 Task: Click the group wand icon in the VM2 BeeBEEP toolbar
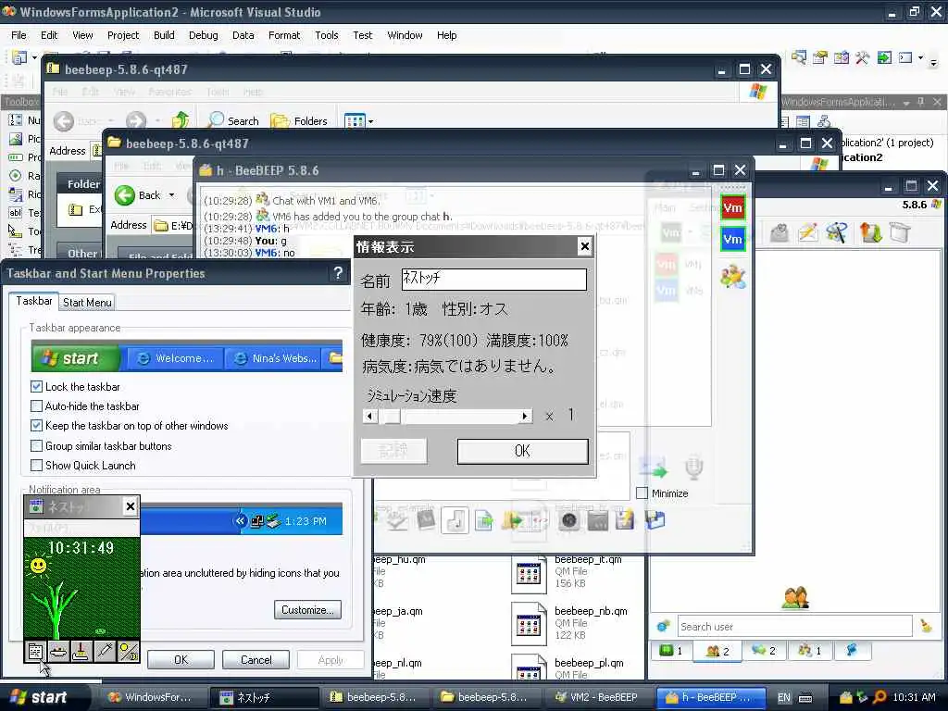coord(837,232)
